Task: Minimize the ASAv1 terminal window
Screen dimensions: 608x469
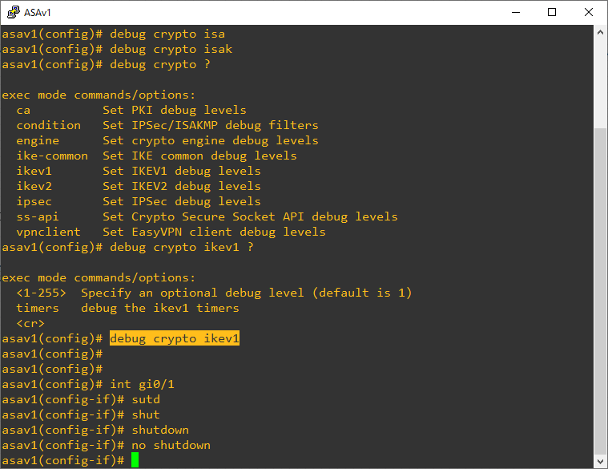Action: tap(516, 12)
